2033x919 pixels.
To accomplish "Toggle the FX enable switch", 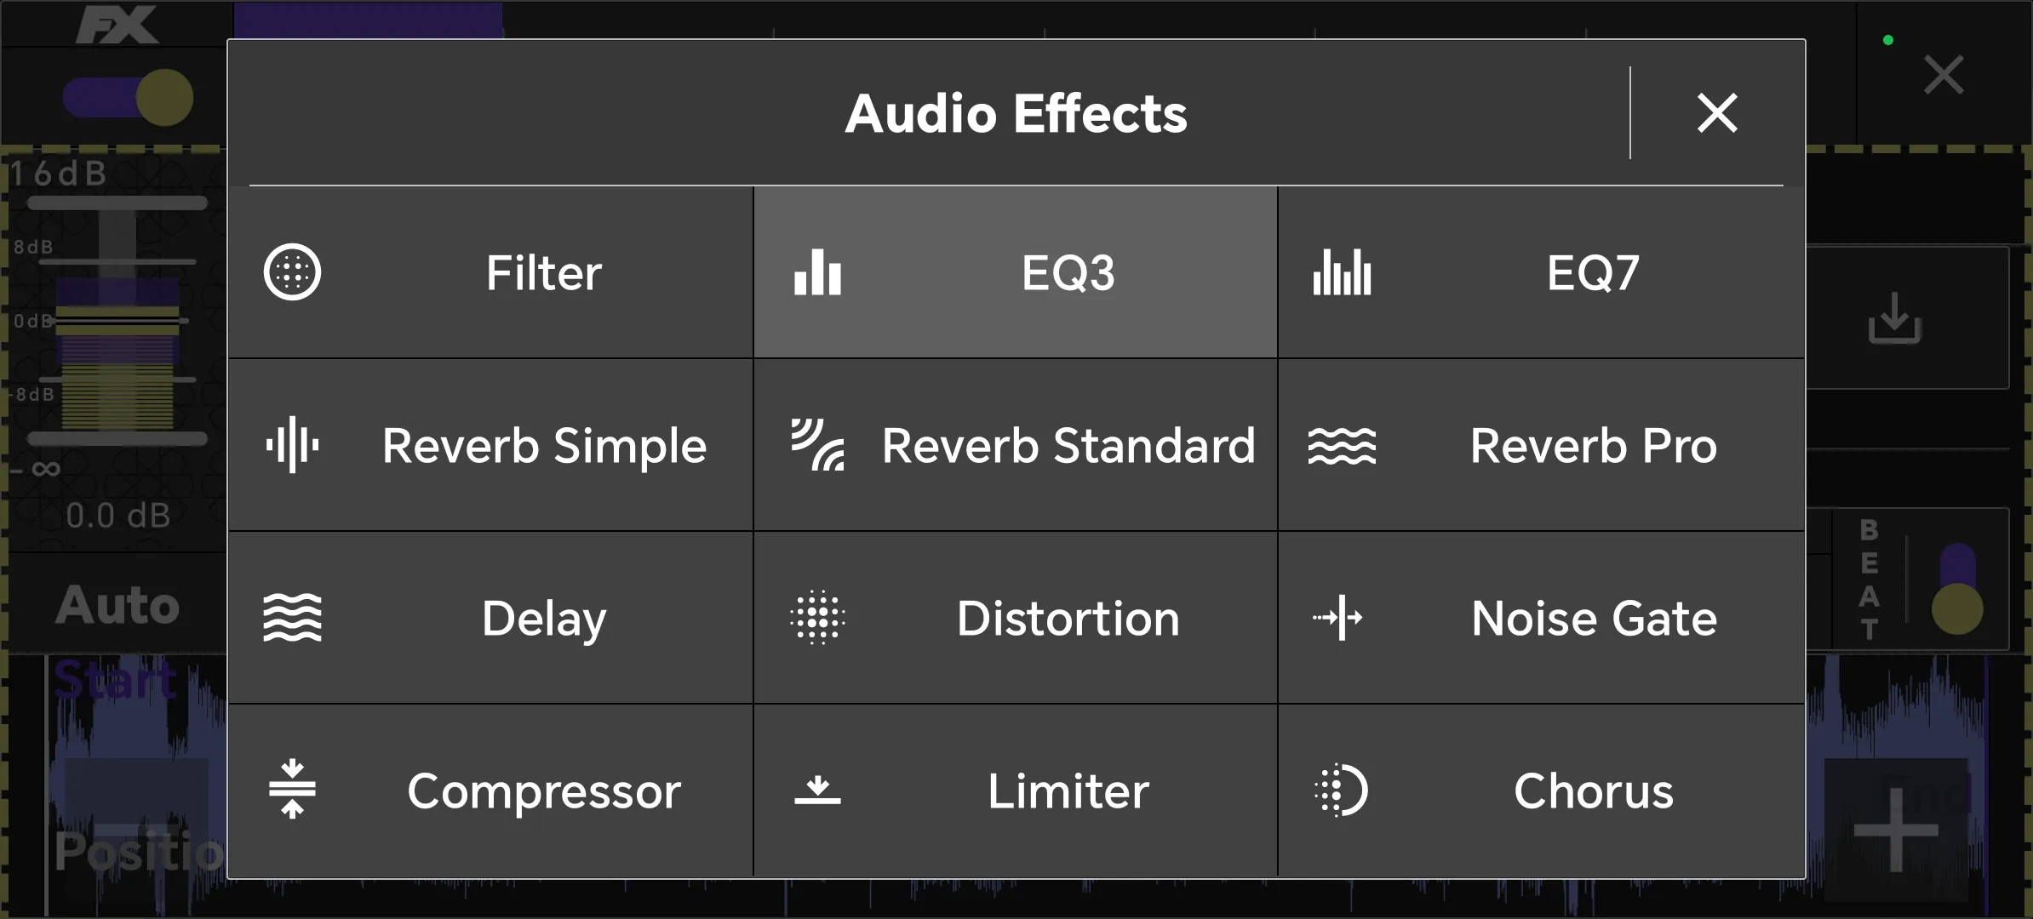I will [128, 97].
